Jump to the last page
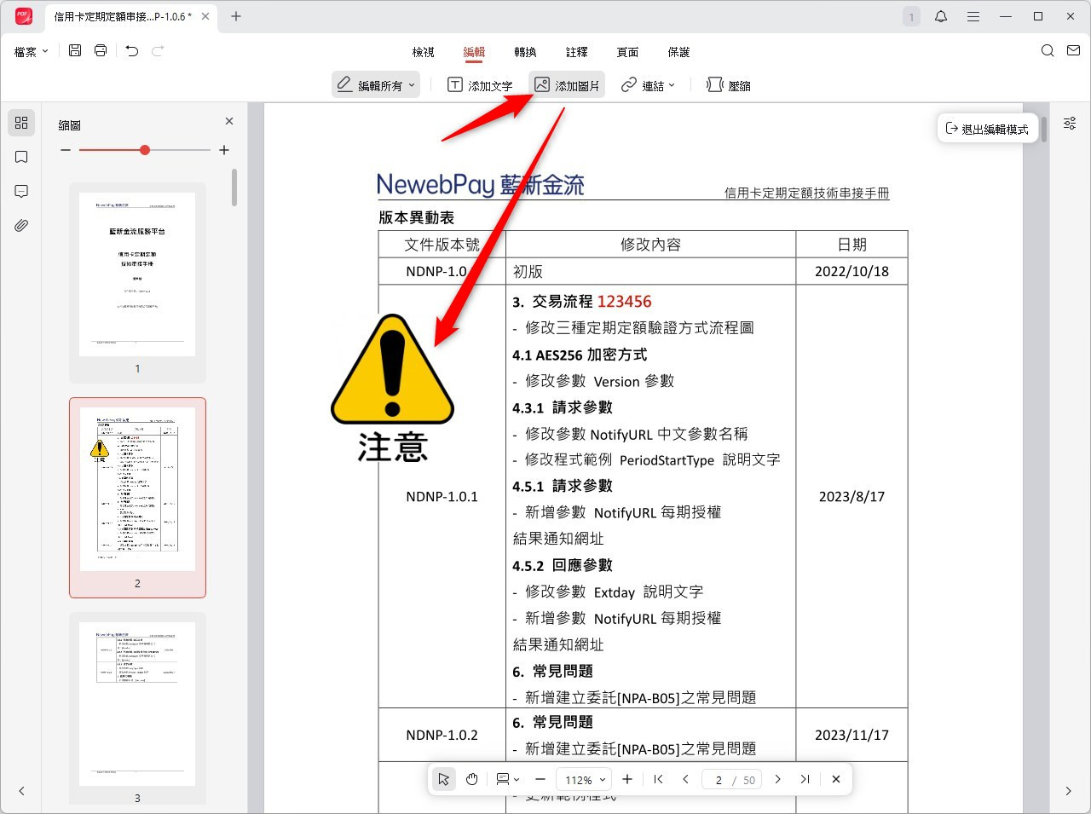This screenshot has height=814, width=1091. (805, 779)
